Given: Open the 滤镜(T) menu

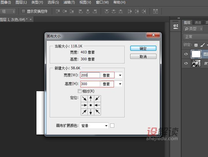Looking at the screenshot, I should tap(69, 2).
